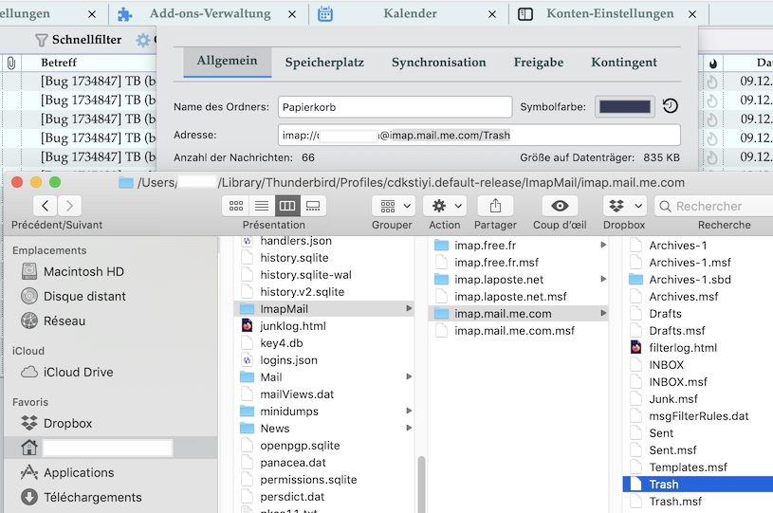Image resolution: width=773 pixels, height=513 pixels.
Task: Go to Téléchargements in sidebar
Action: click(92, 497)
